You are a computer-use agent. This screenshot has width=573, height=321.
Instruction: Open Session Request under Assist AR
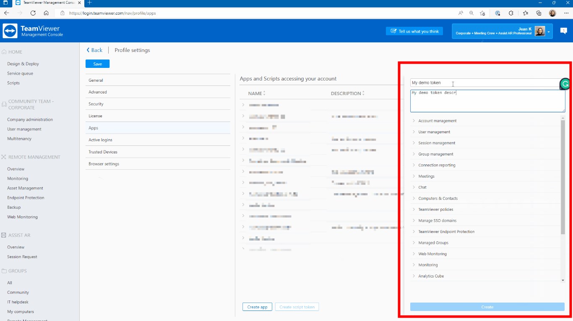[x=22, y=257]
